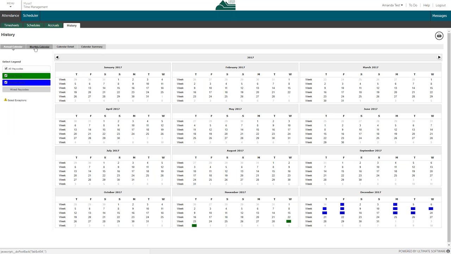The image size is (451, 254).
Task: Uncheck the green legend paycode checkbox
Action: click(6, 76)
